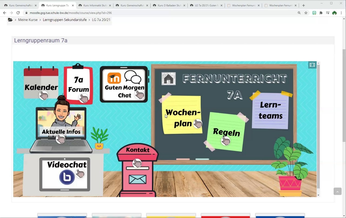Open a new browser tab
This screenshot has height=218, width=346.
[304, 5]
